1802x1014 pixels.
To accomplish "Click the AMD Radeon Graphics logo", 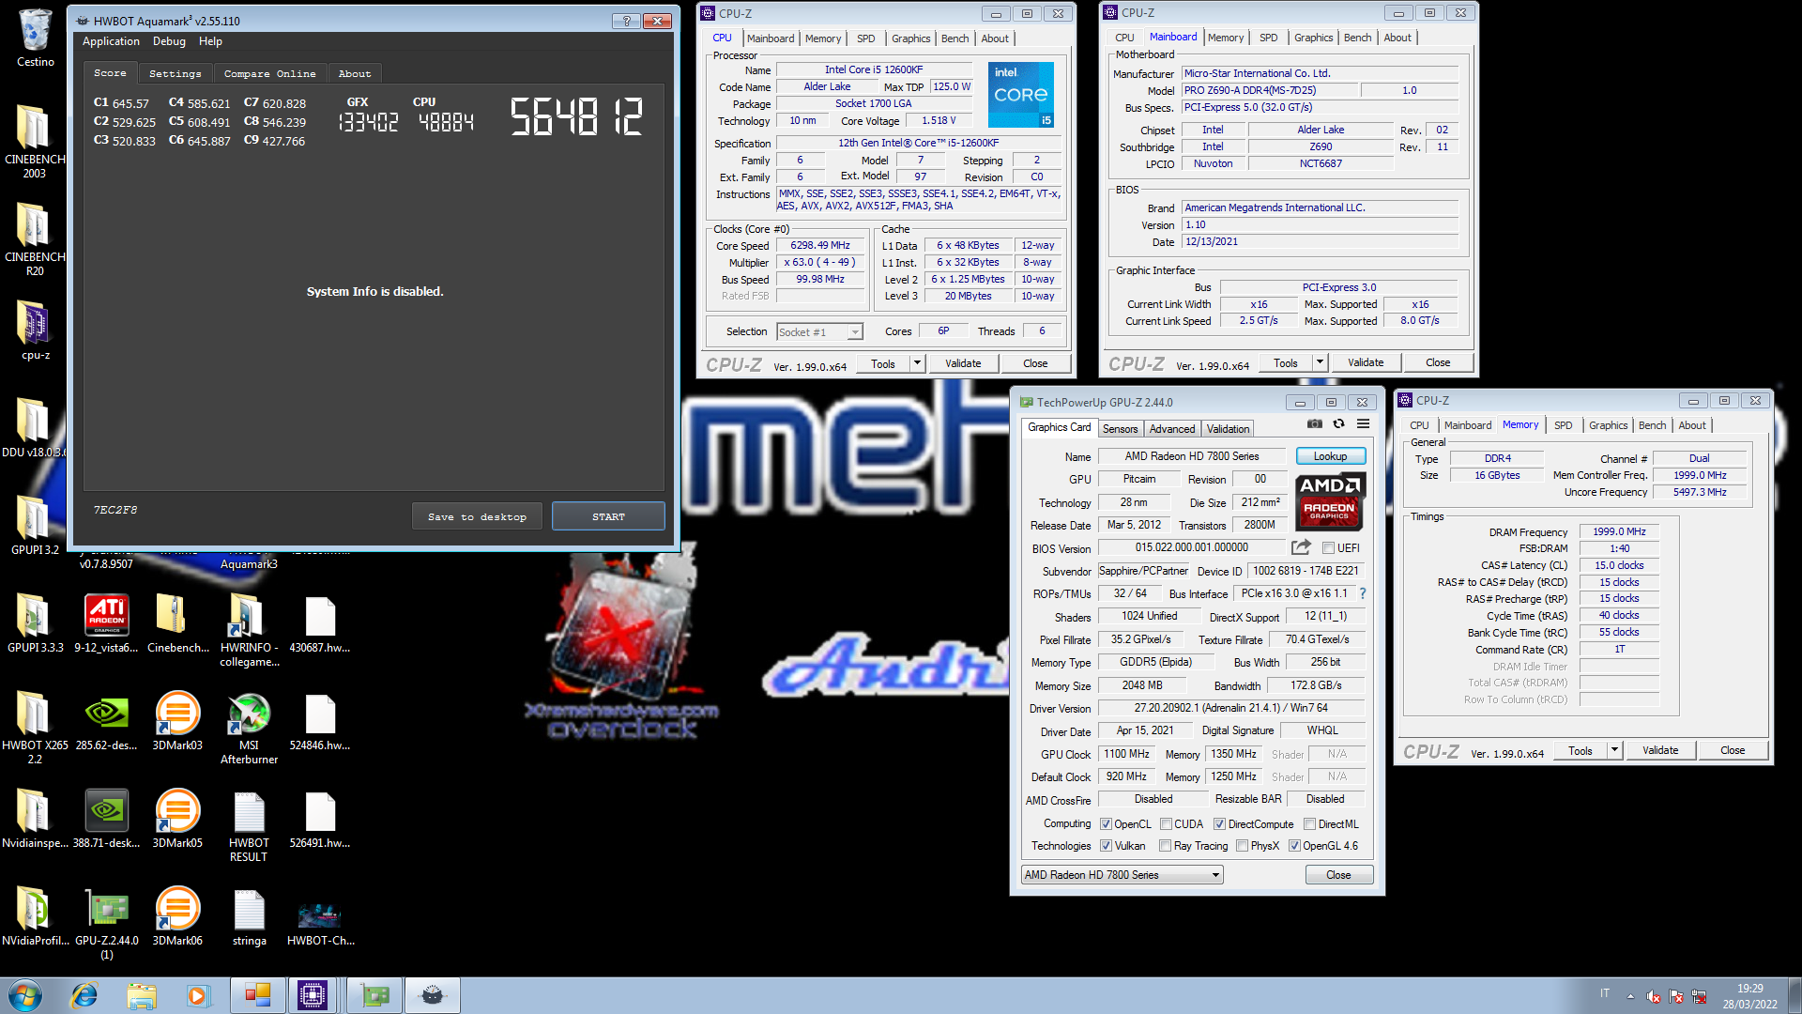I will tap(1330, 502).
